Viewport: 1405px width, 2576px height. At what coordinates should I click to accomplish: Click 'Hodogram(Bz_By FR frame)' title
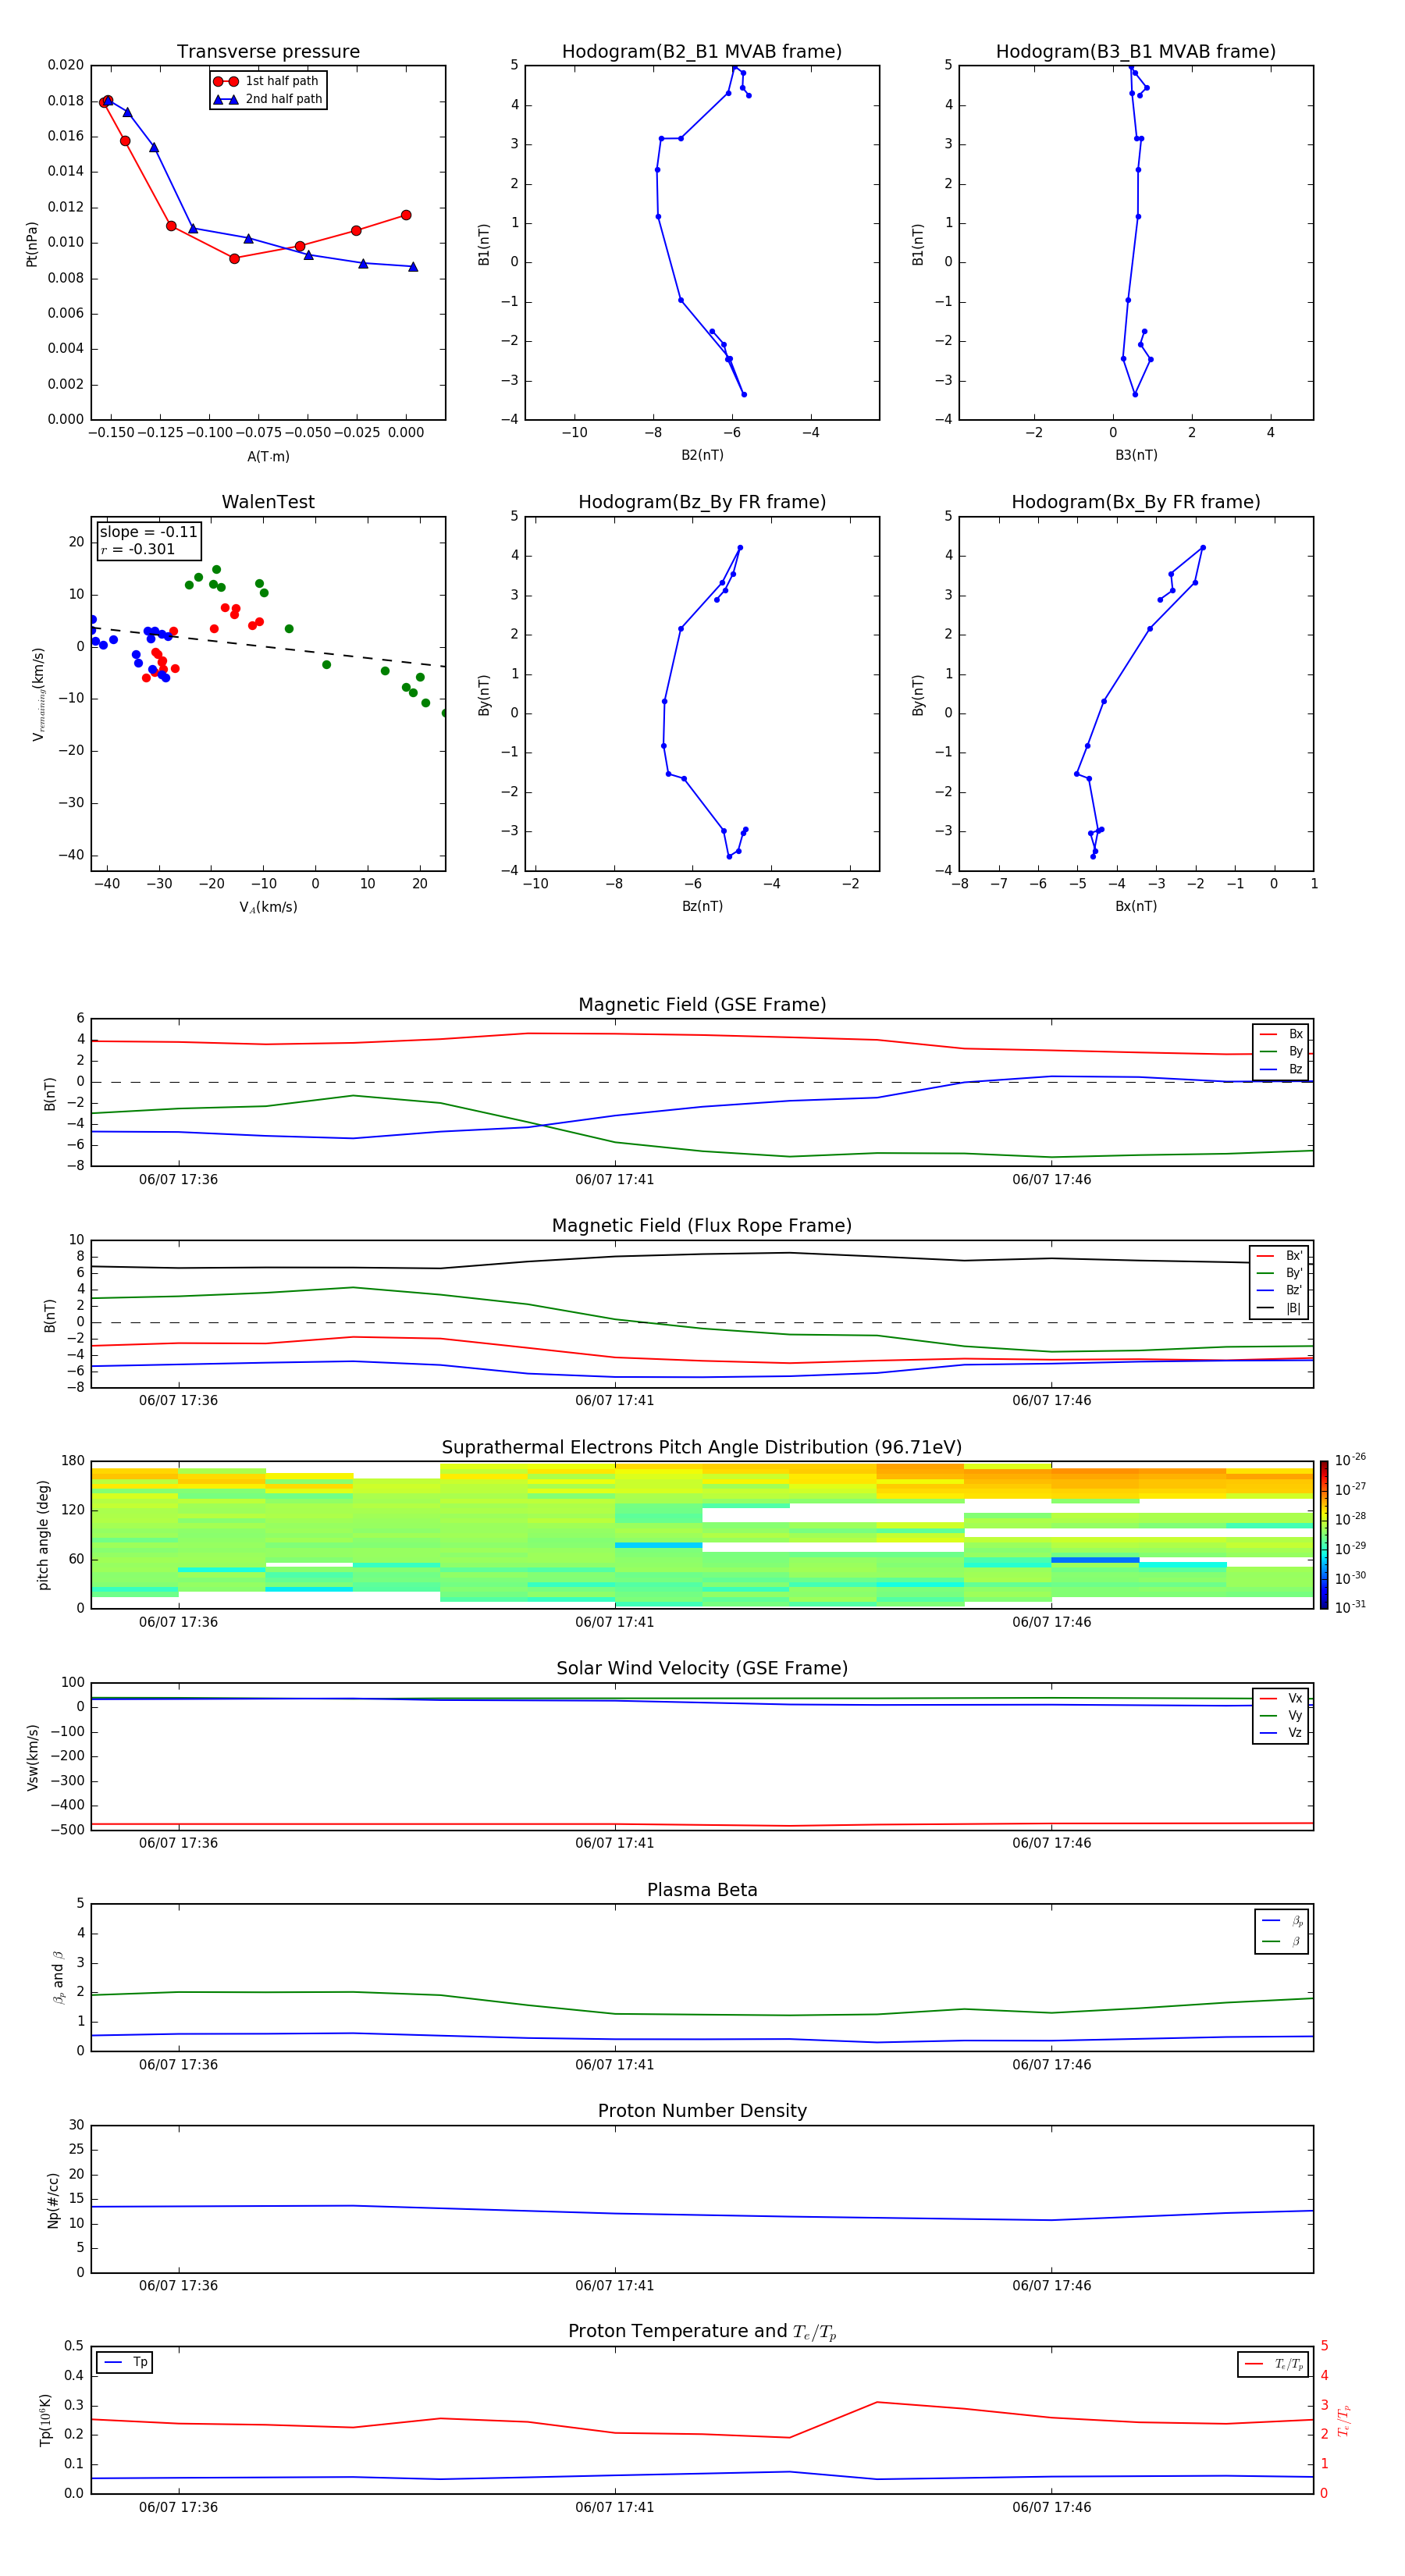coord(702,502)
